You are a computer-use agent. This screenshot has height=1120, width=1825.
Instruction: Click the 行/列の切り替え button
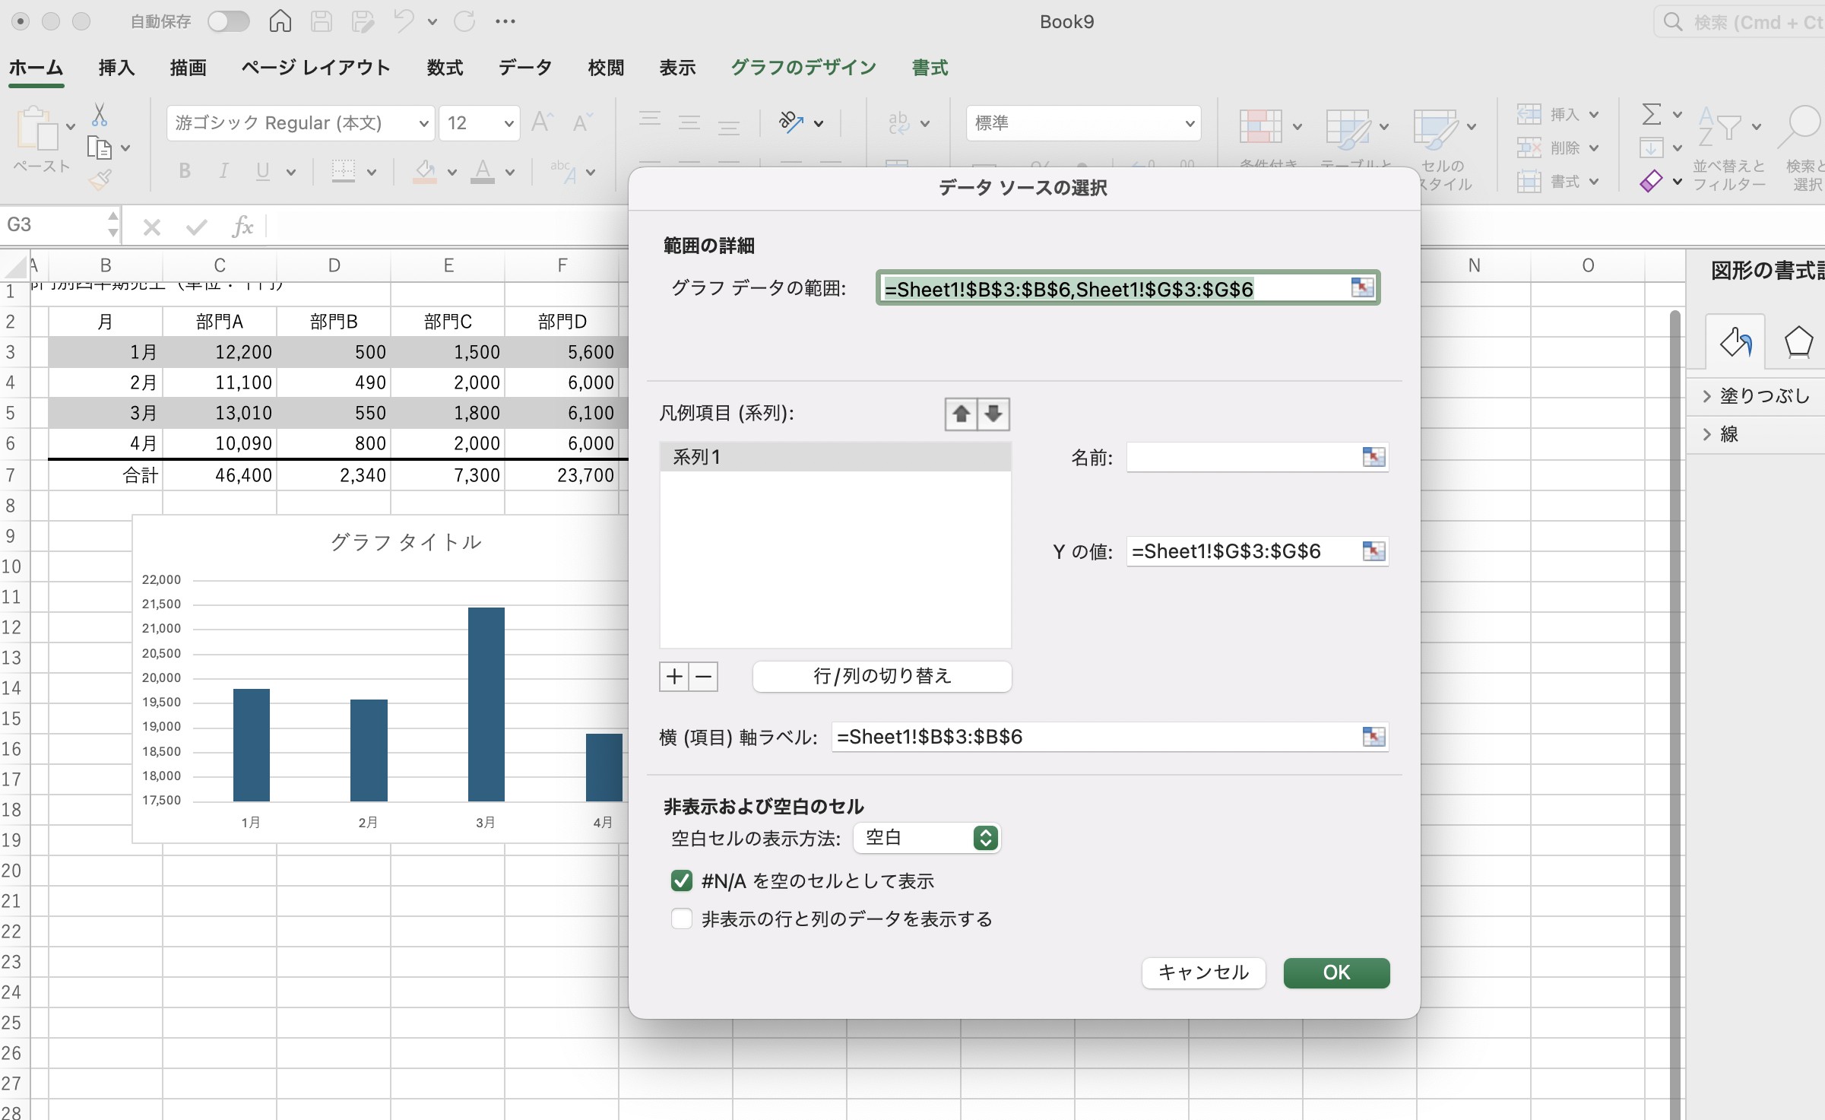882,676
